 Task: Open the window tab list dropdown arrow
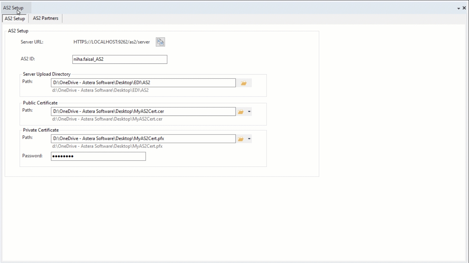(459, 8)
